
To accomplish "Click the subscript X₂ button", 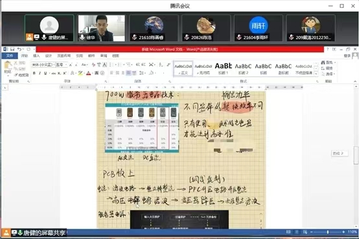I will coord(59,73).
